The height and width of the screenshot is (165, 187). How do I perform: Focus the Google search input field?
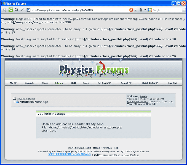(167, 10)
